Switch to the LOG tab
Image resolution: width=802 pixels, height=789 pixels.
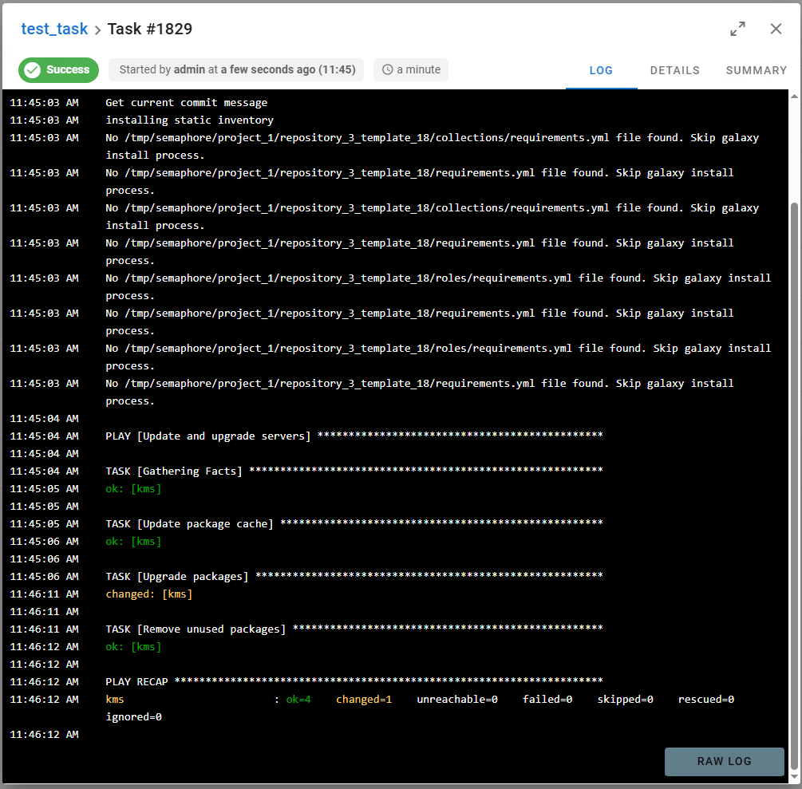601,70
